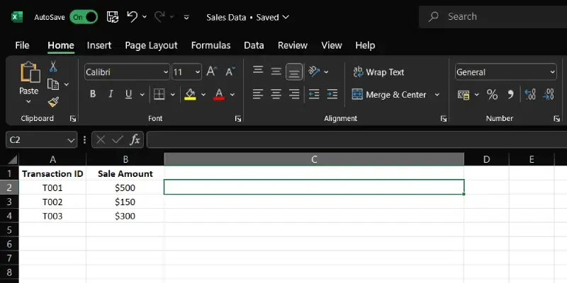Switch to the Insert tab
The height and width of the screenshot is (283, 567).
coord(99,45)
